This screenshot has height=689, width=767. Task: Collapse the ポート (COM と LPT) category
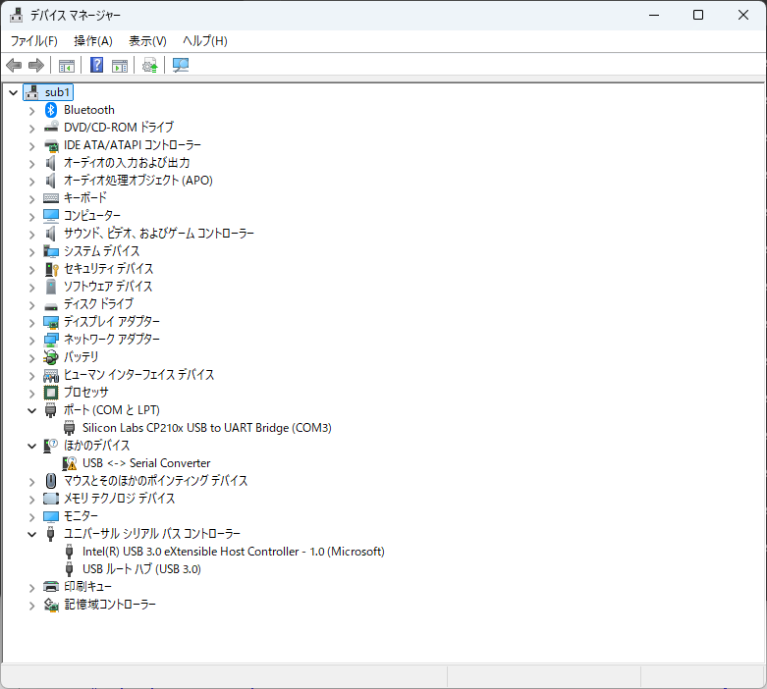(x=31, y=410)
